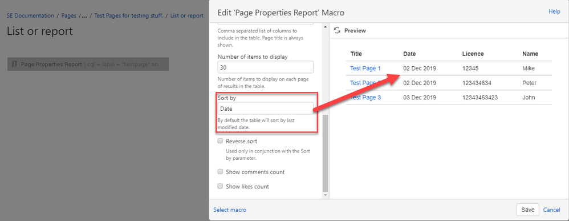Enable the Reverse sort checkbox
The width and height of the screenshot is (569, 221).
(220, 140)
